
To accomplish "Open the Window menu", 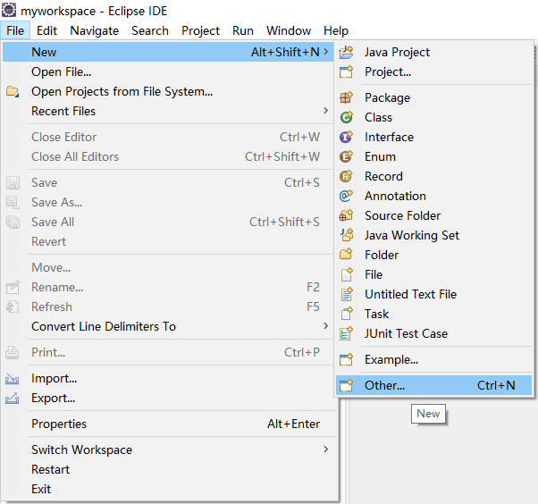I will 289,30.
